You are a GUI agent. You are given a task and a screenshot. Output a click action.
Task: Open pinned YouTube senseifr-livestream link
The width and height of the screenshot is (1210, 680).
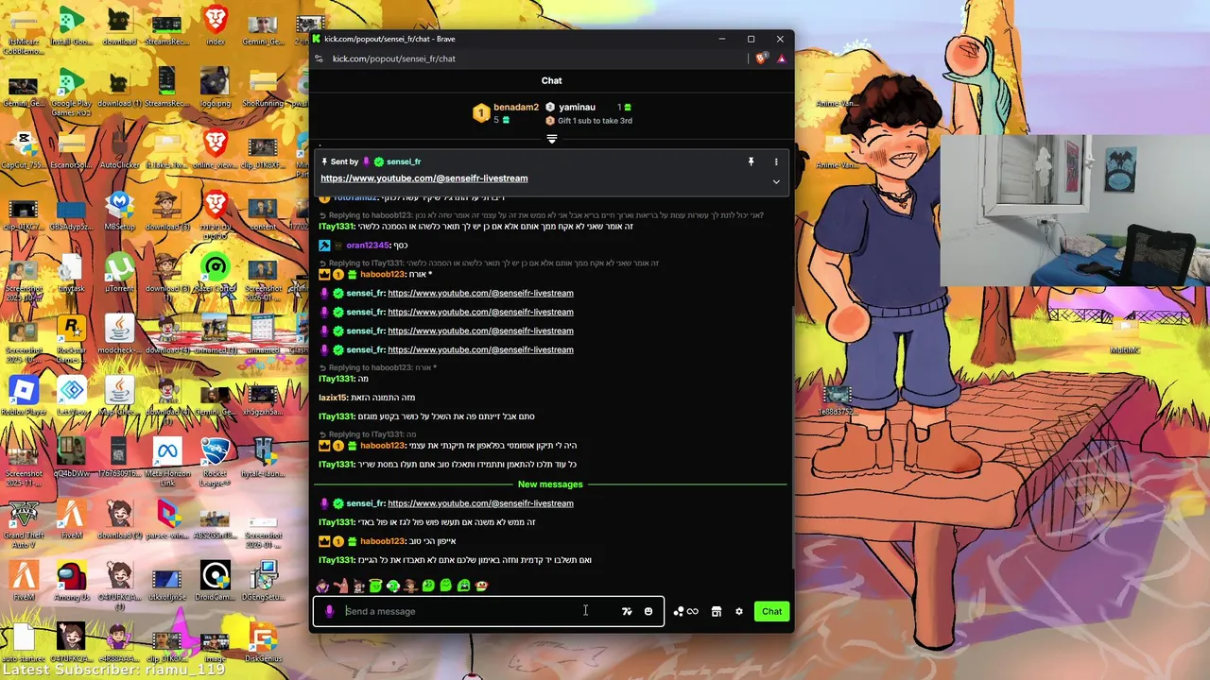[x=423, y=178]
